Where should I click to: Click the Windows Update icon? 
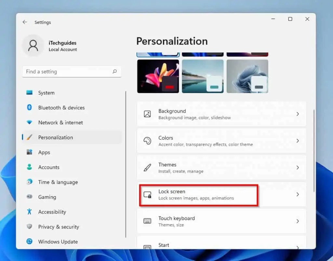(30, 241)
